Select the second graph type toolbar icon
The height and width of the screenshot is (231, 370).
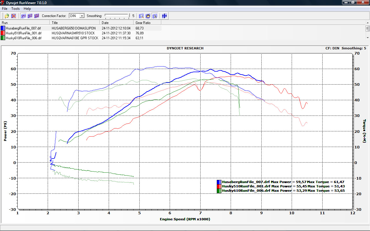tap(30, 16)
